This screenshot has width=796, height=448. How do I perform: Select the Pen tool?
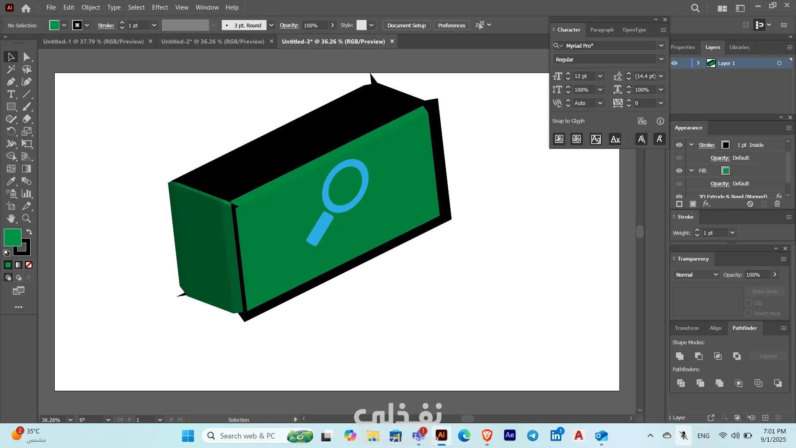click(x=11, y=82)
